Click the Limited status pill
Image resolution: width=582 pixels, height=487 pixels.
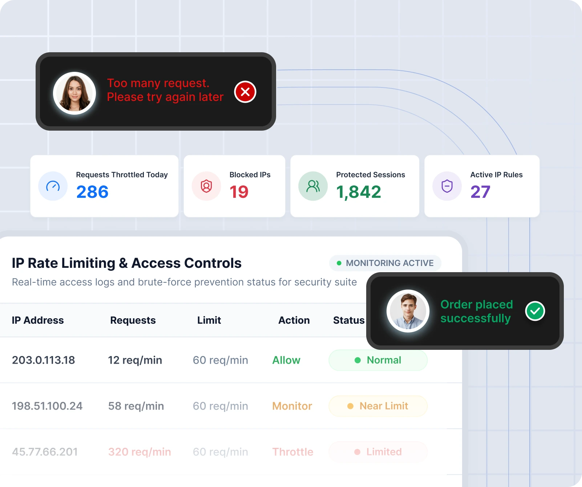click(x=378, y=452)
